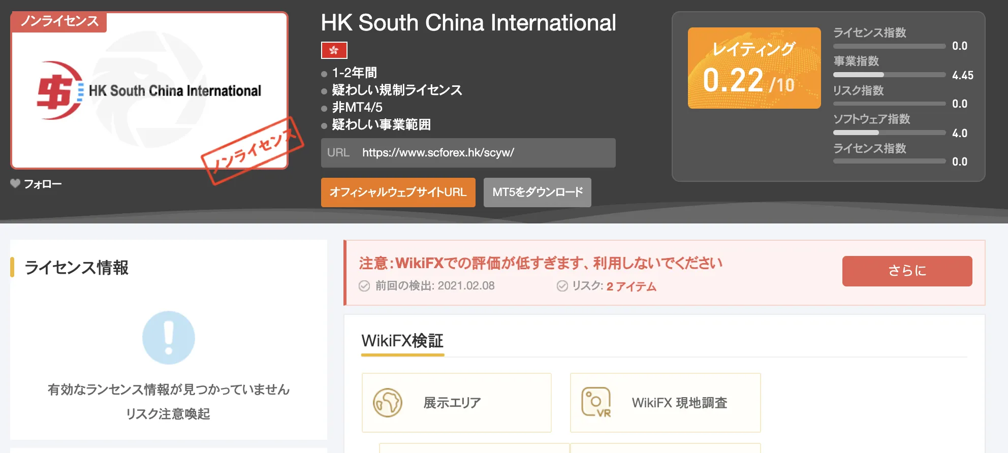Viewport: 1008px width, 453px height.
Task: Click the フォロー follow link
Action: tap(43, 184)
